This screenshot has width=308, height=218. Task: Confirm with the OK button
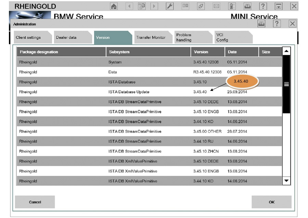(271, 202)
